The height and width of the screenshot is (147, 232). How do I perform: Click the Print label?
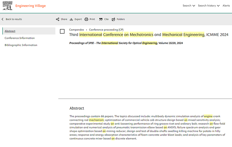[92, 19]
